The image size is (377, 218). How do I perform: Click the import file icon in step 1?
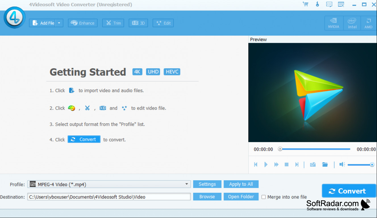[x=72, y=90]
